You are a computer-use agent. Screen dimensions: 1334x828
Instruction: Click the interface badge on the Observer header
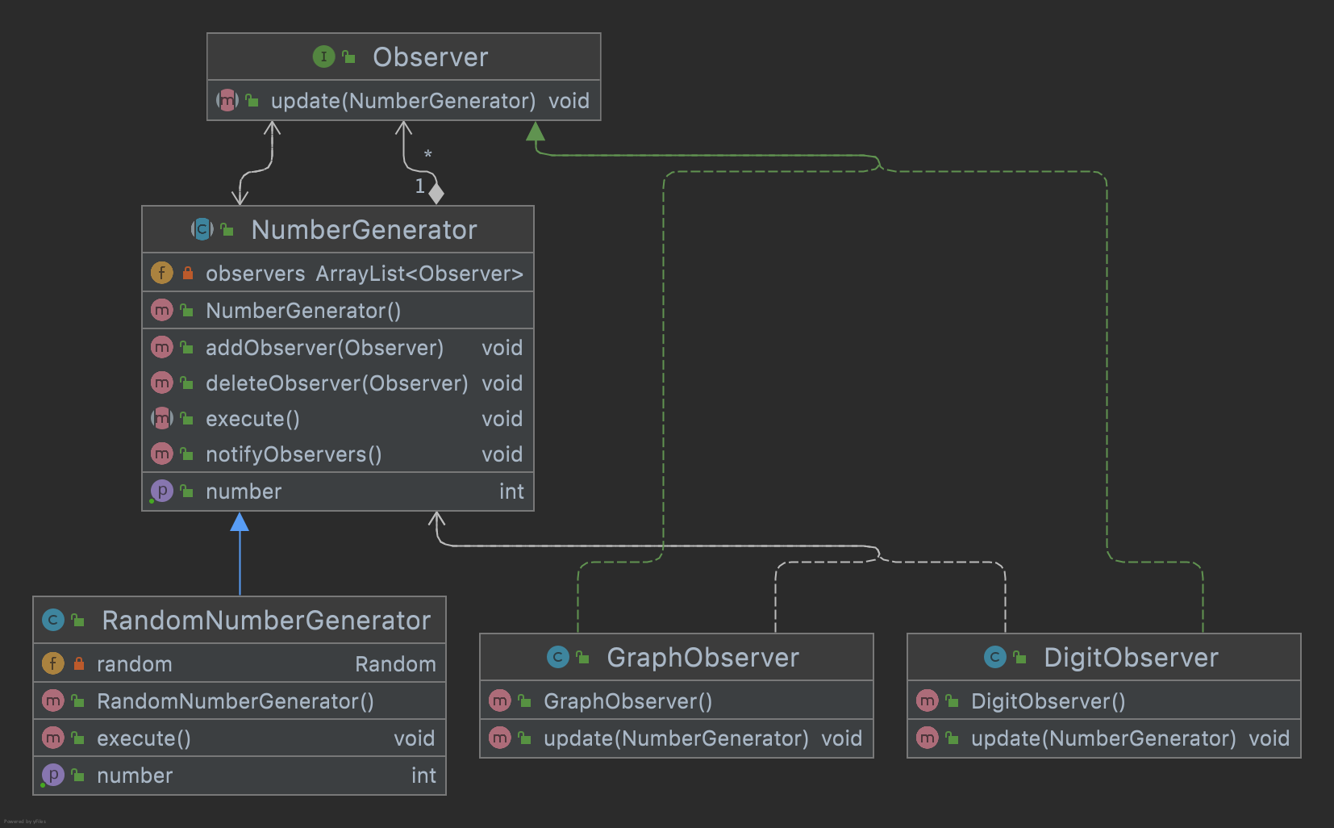tap(323, 56)
